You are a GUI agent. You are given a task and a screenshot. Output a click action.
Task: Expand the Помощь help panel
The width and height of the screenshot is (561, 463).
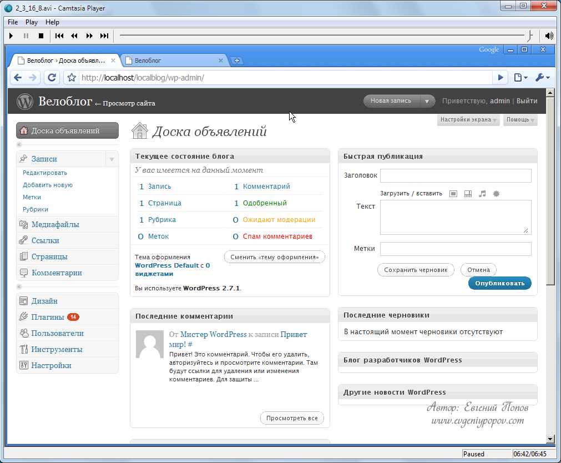[x=520, y=120]
